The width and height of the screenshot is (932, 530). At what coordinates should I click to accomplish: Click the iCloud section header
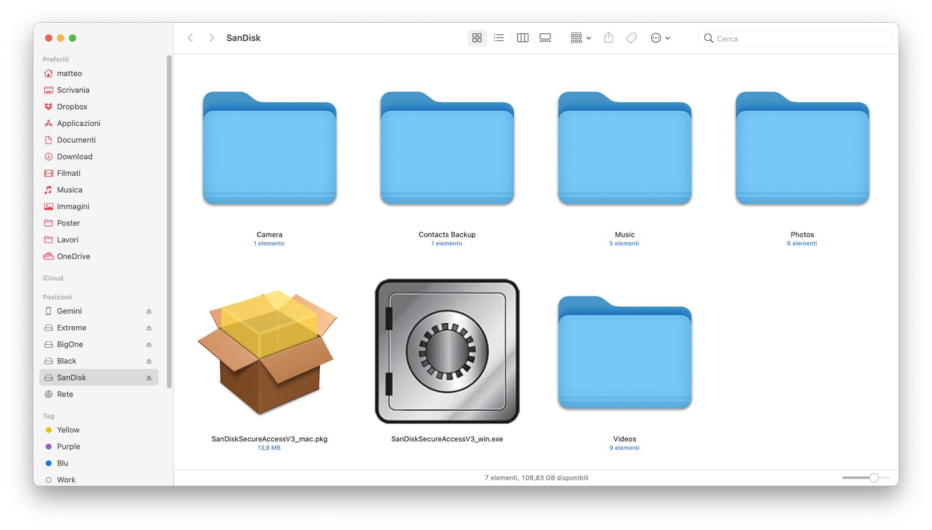click(53, 278)
